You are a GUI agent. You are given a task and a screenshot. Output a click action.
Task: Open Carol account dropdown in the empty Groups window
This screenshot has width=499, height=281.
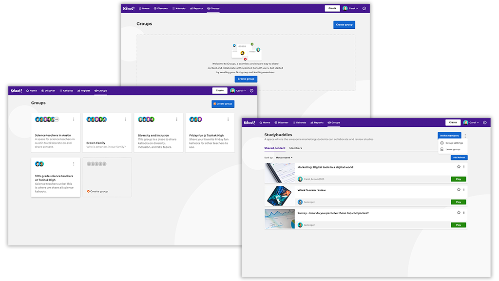pos(350,9)
